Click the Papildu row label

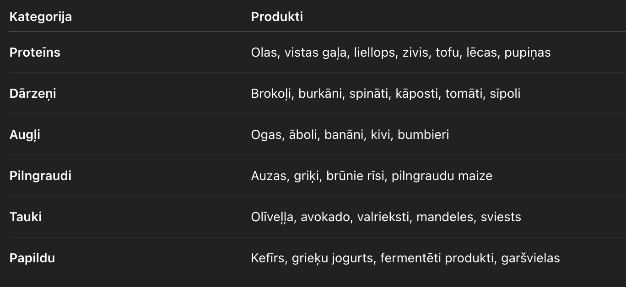point(32,258)
